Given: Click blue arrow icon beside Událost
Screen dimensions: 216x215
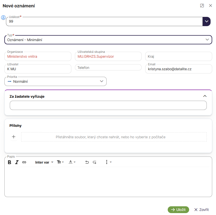Looking at the screenshot, I should pyautogui.click(x=4, y=17).
